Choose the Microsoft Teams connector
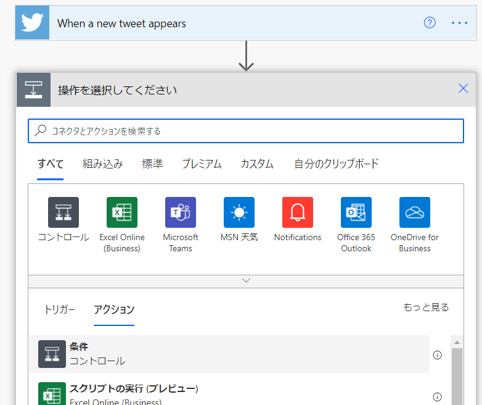 click(x=181, y=212)
